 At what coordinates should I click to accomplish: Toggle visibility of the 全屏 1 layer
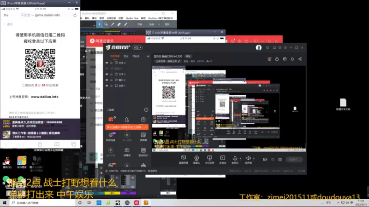107,86
